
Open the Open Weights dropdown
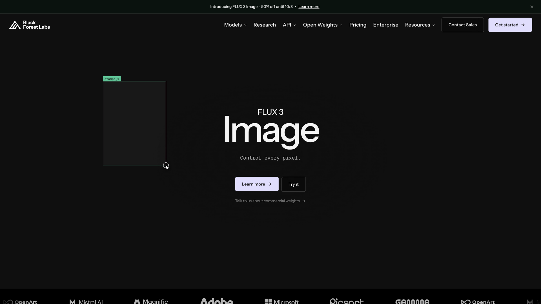(323, 25)
